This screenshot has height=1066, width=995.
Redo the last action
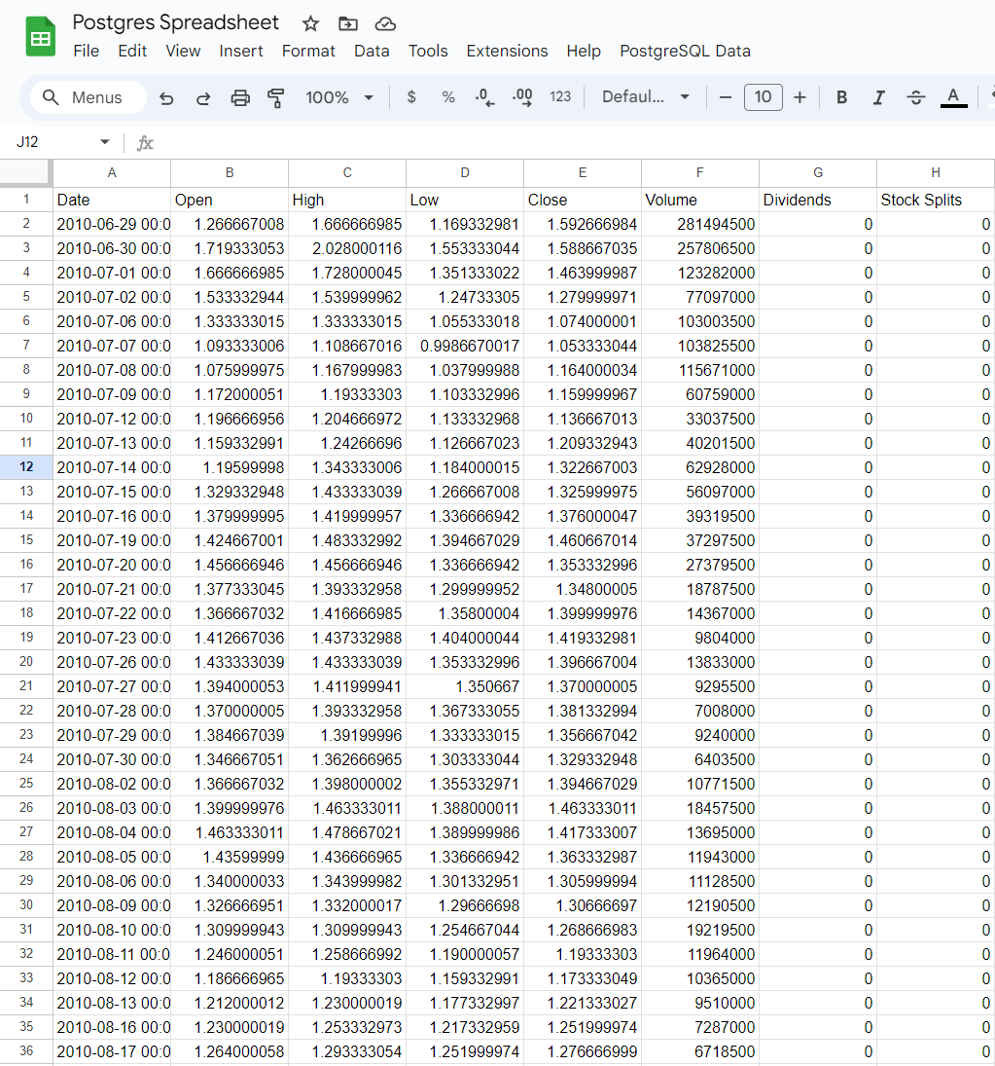click(202, 97)
